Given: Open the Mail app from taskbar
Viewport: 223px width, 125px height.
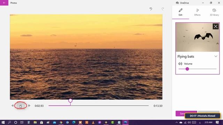Looking at the screenshot, I should [x=54, y=122].
